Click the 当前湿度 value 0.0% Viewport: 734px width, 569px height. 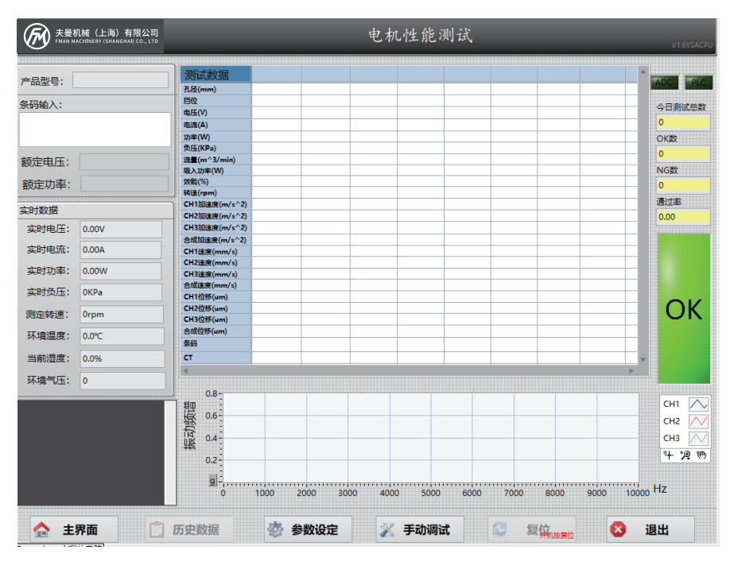tap(122, 359)
